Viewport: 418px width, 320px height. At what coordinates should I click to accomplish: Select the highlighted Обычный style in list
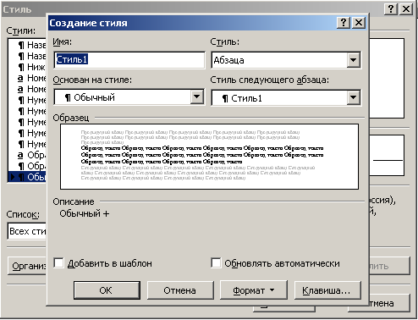click(x=28, y=177)
